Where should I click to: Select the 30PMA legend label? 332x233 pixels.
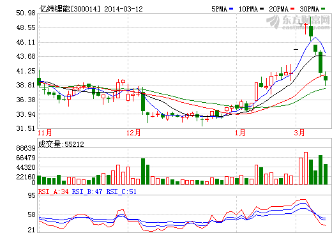(x=310, y=9)
